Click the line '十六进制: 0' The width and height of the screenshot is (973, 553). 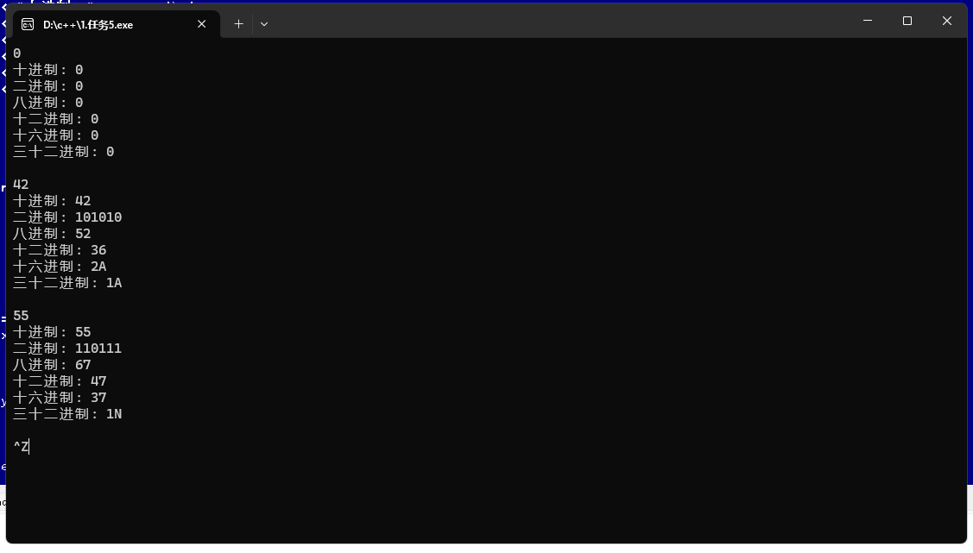(56, 135)
